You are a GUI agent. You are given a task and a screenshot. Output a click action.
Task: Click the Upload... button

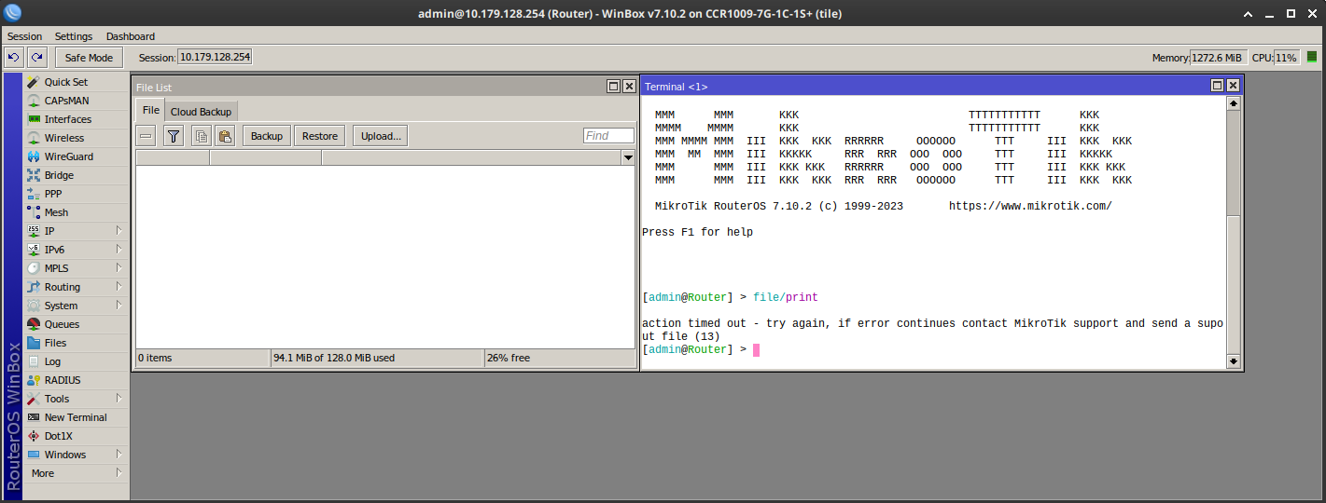pyautogui.click(x=381, y=136)
